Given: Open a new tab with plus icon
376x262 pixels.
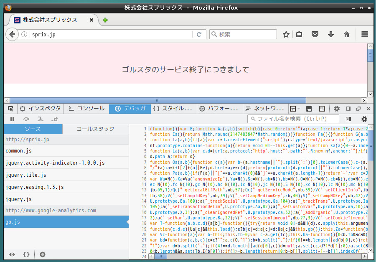Looking at the screenshot, I should click(x=105, y=20).
